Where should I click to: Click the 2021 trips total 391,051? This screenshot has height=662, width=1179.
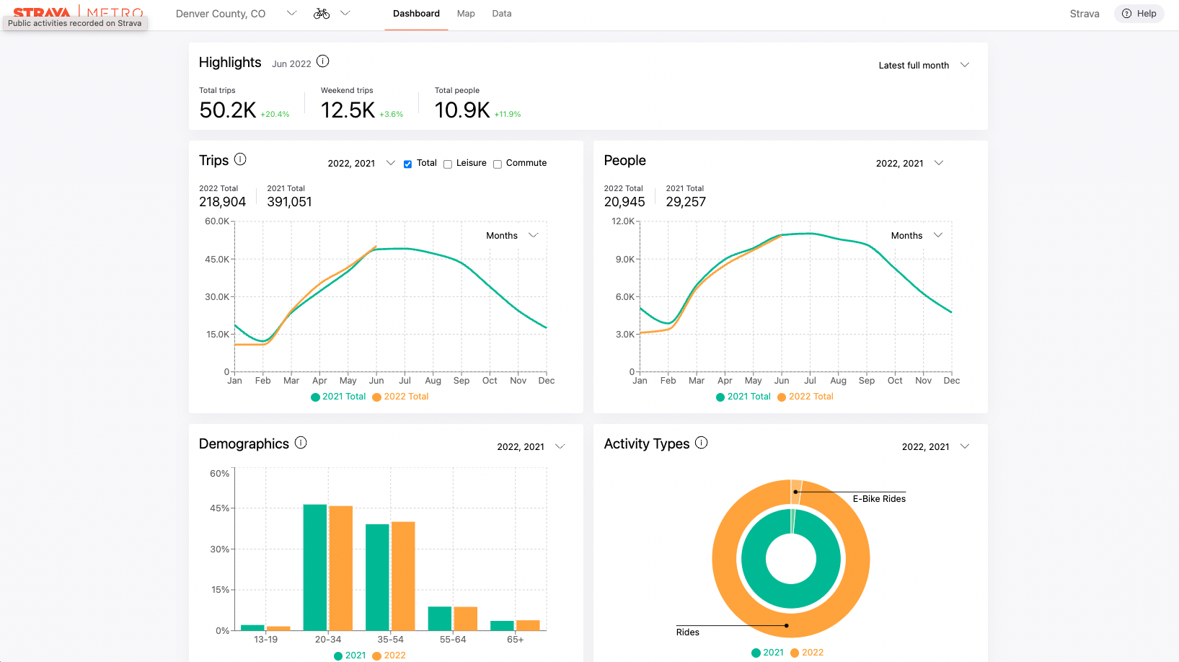point(289,202)
